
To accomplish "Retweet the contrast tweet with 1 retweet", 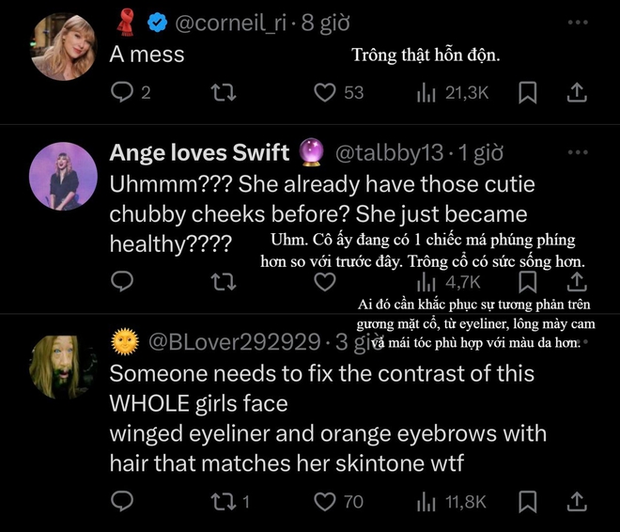I will click(225, 502).
